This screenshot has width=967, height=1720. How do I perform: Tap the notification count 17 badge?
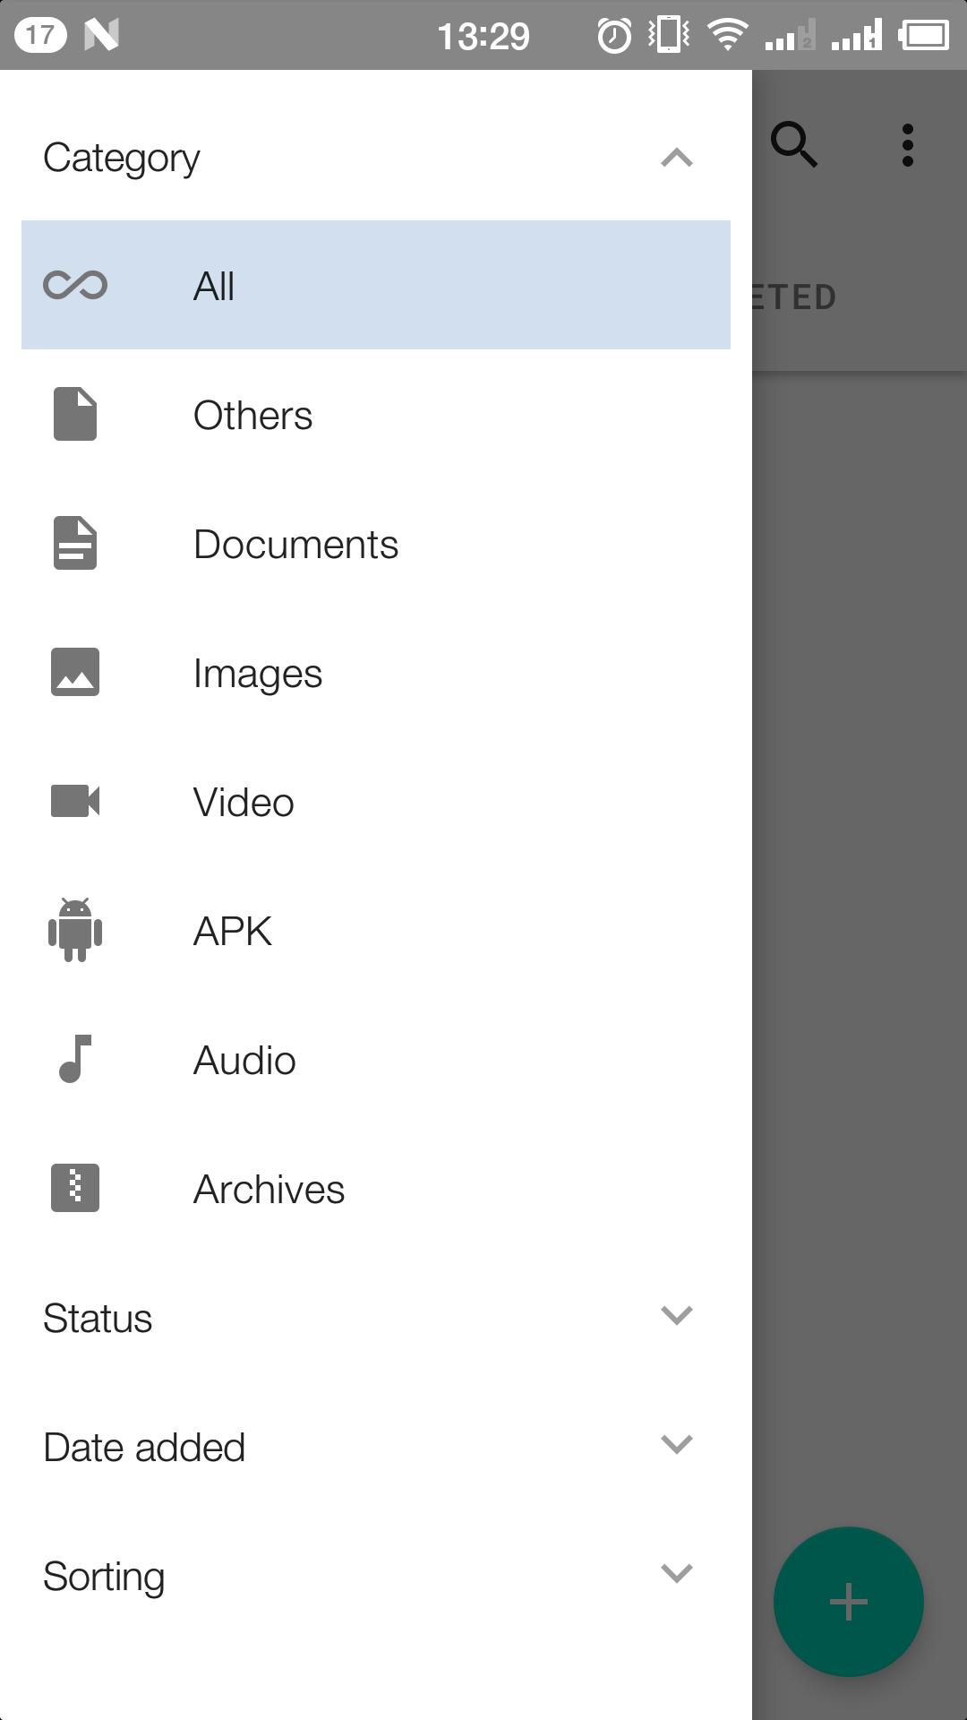pos(40,35)
